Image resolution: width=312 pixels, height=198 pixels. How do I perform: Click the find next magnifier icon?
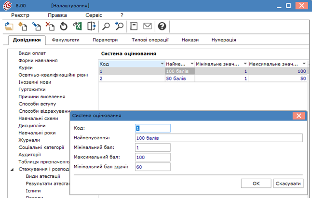tap(120, 26)
